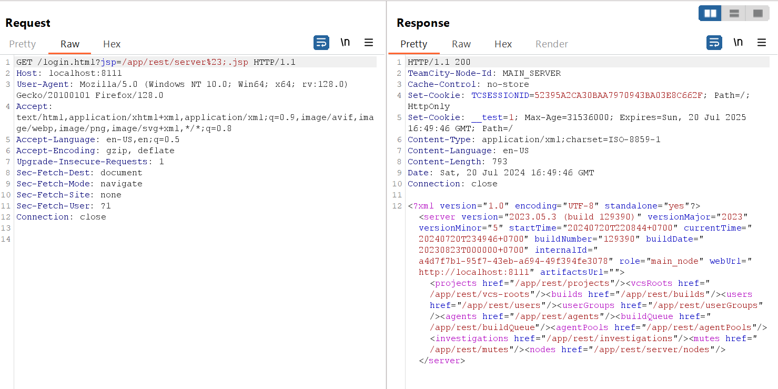Switch Request pane to Pretty tab
This screenshot has height=389, width=778.
(x=23, y=44)
